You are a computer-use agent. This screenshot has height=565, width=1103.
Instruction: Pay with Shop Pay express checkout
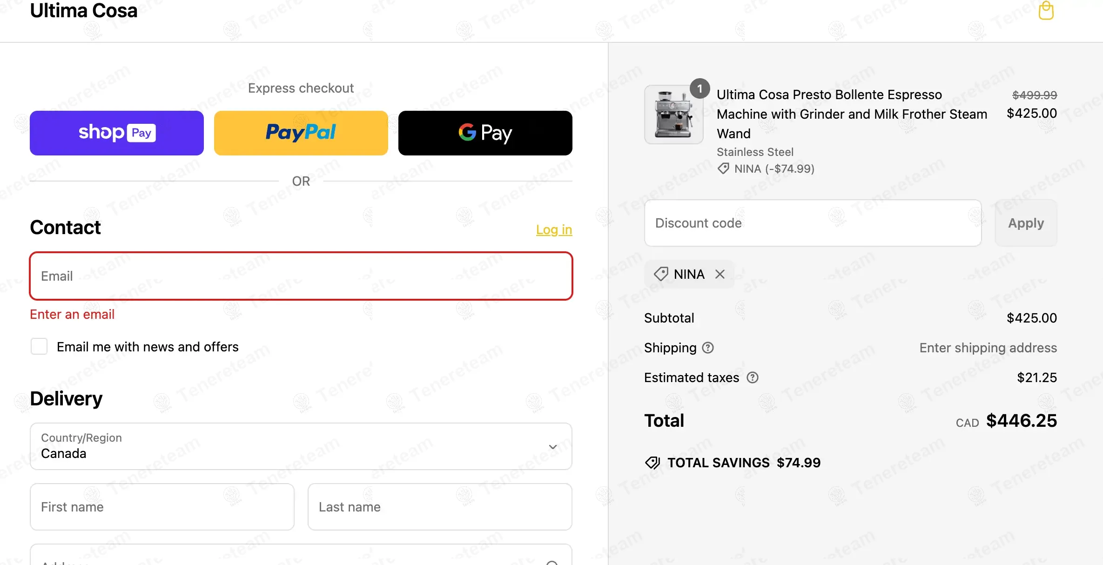tap(117, 133)
